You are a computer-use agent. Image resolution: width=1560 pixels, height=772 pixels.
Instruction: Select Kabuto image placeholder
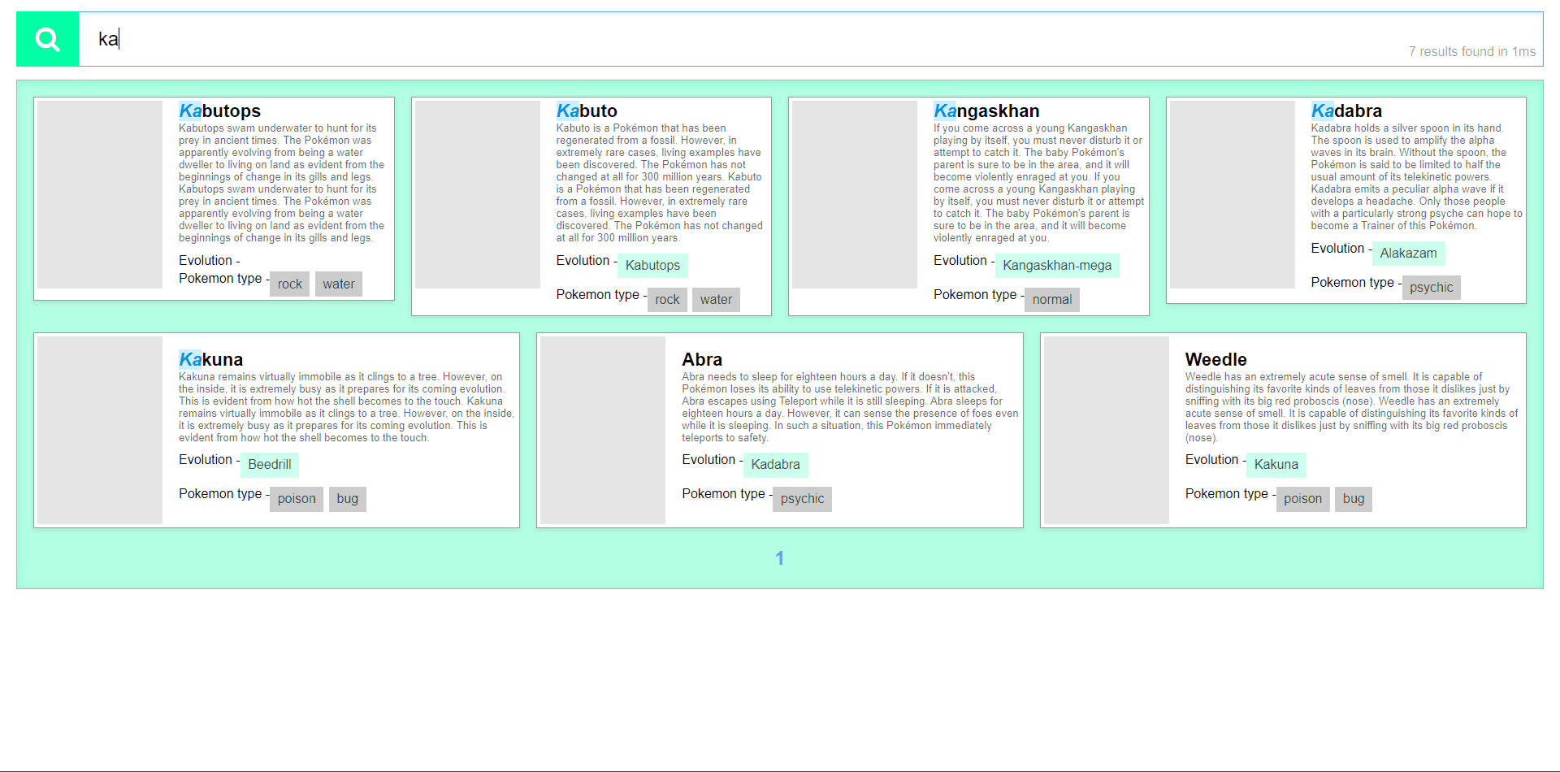click(x=478, y=194)
